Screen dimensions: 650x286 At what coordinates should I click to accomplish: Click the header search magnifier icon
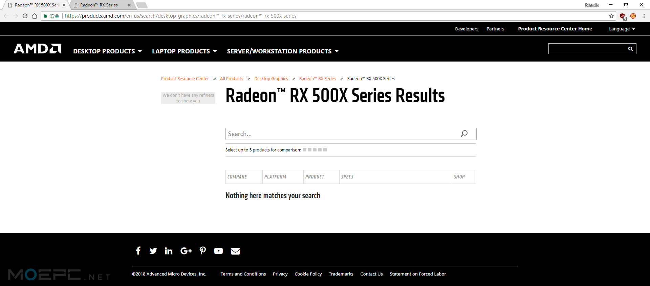point(630,49)
